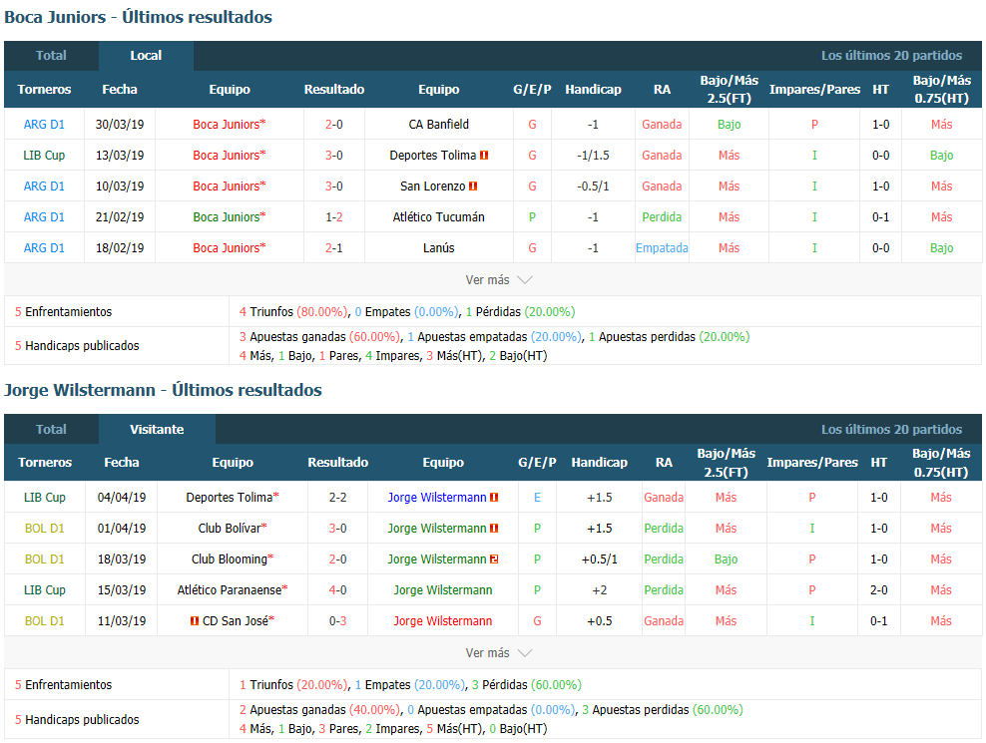This screenshot has height=743, width=986.
Task: Open LIB Cup link for 13/03/19 match
Action: pyautogui.click(x=44, y=156)
